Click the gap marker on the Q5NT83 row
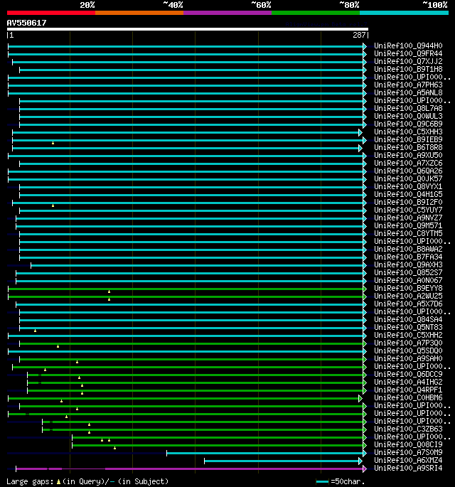Viewport: 455px width, 487px height. (x=35, y=331)
